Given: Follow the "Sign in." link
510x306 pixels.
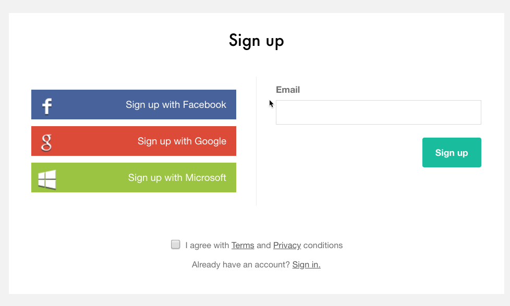Looking at the screenshot, I should 306,265.
